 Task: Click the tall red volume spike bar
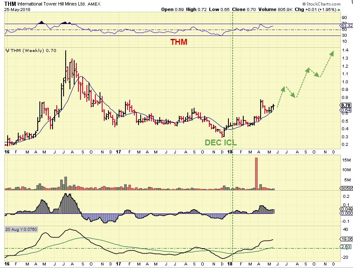click(256, 174)
